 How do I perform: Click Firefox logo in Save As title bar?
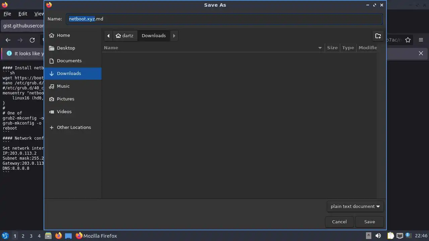[49, 5]
